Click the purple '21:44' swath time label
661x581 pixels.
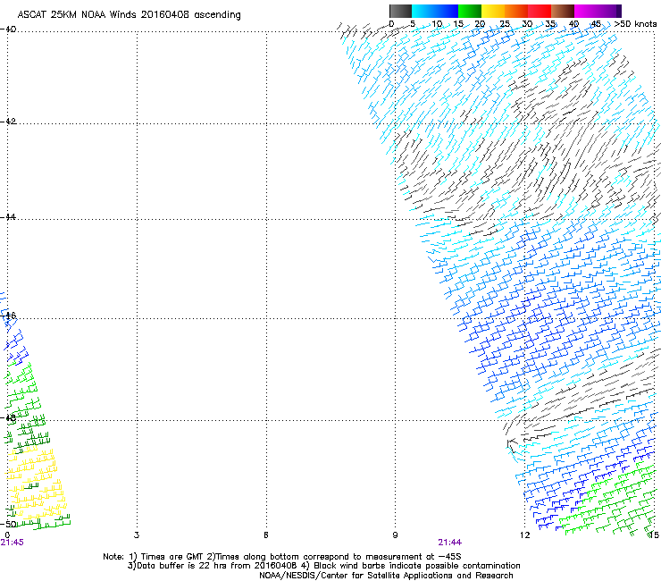(450, 543)
